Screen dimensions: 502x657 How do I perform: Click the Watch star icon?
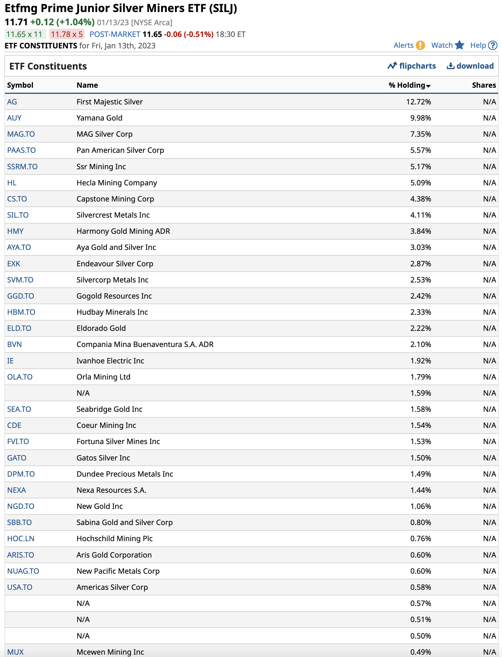[x=459, y=45]
